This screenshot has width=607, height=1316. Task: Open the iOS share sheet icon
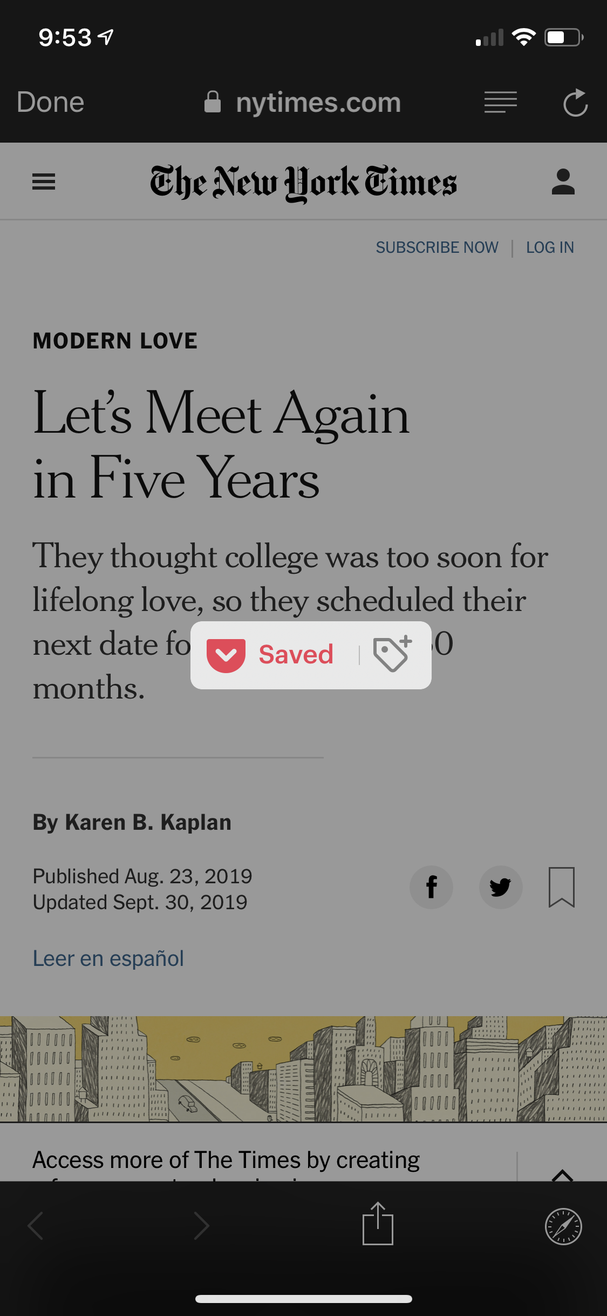[378, 1224]
